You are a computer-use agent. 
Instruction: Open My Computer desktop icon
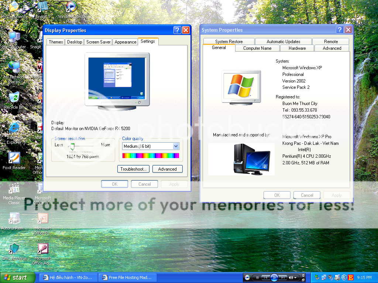(14, 40)
